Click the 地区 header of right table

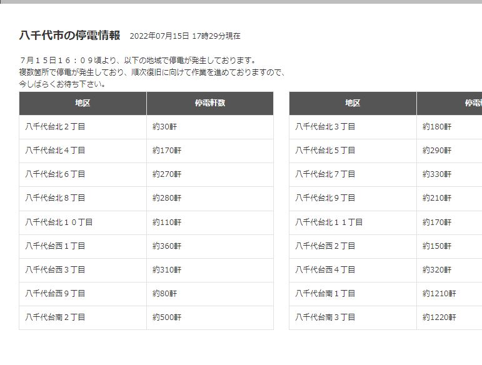353,103
